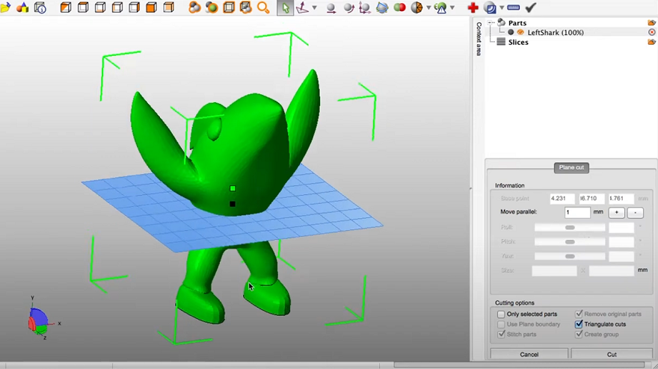Open dropdown next to align-to-plane tool
The height and width of the screenshot is (369, 658).
coord(314,7)
